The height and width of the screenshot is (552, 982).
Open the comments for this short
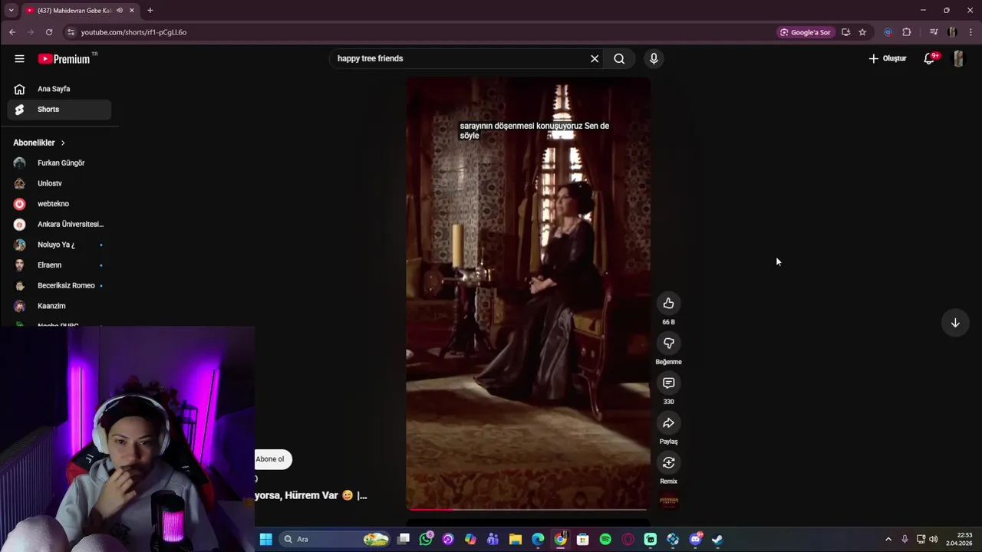(668, 383)
